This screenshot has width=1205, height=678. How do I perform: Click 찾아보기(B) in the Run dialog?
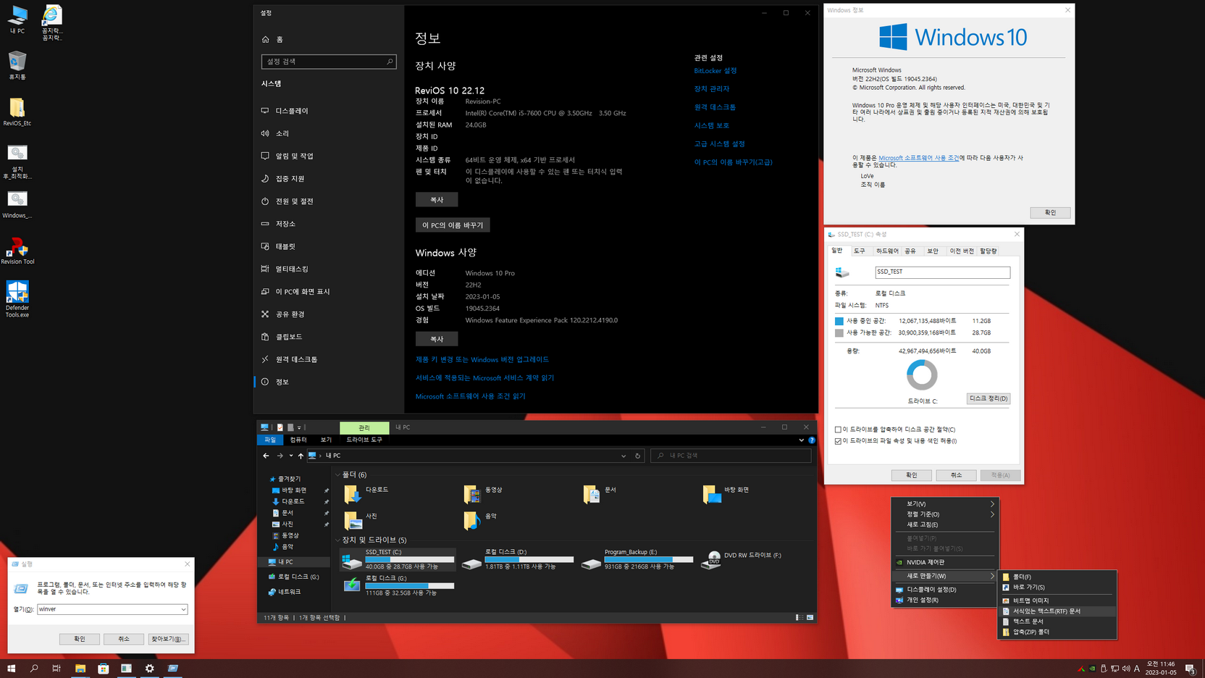[x=168, y=639]
